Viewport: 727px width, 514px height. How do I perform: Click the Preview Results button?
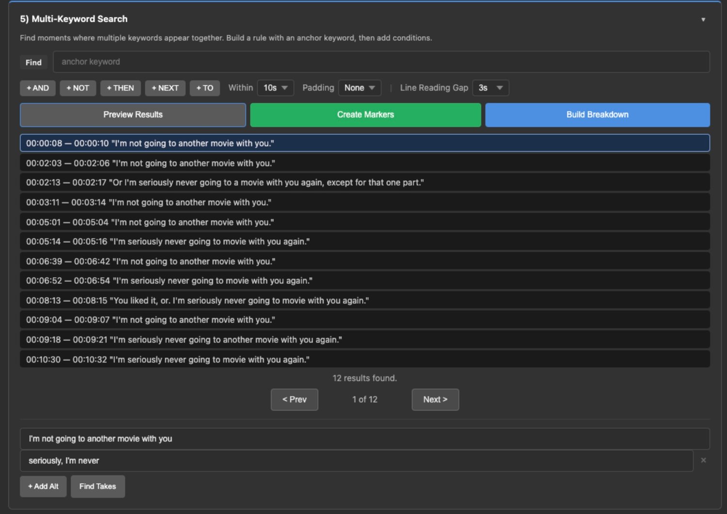click(133, 115)
